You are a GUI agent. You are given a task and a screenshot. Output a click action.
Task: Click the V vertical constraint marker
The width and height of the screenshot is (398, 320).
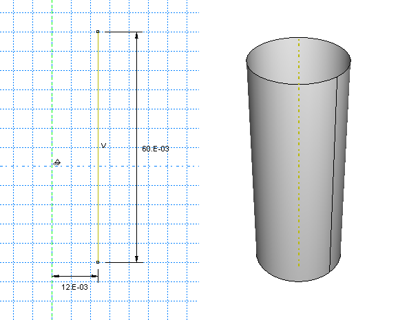coord(103,145)
